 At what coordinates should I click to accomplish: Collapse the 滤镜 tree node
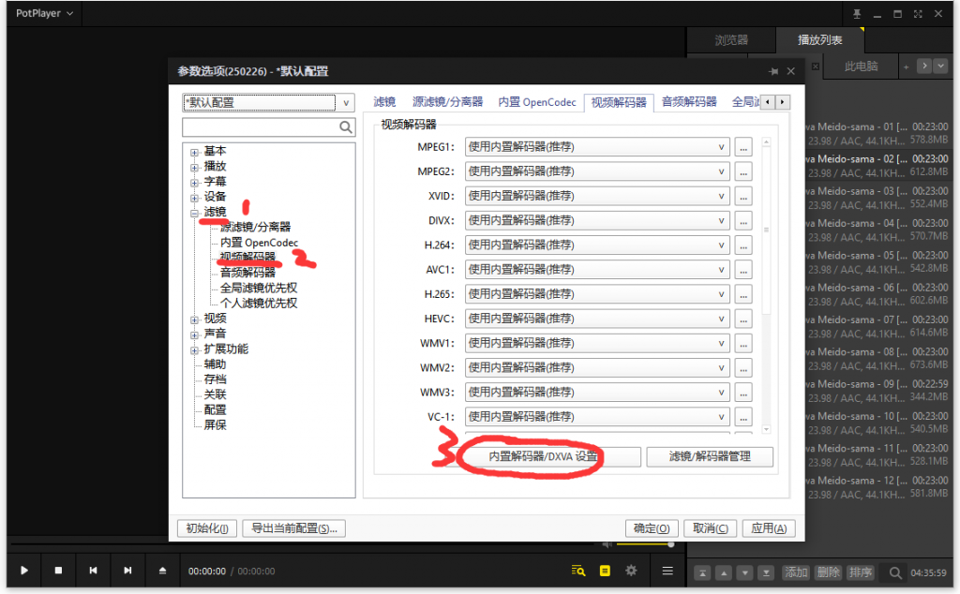coord(194,213)
